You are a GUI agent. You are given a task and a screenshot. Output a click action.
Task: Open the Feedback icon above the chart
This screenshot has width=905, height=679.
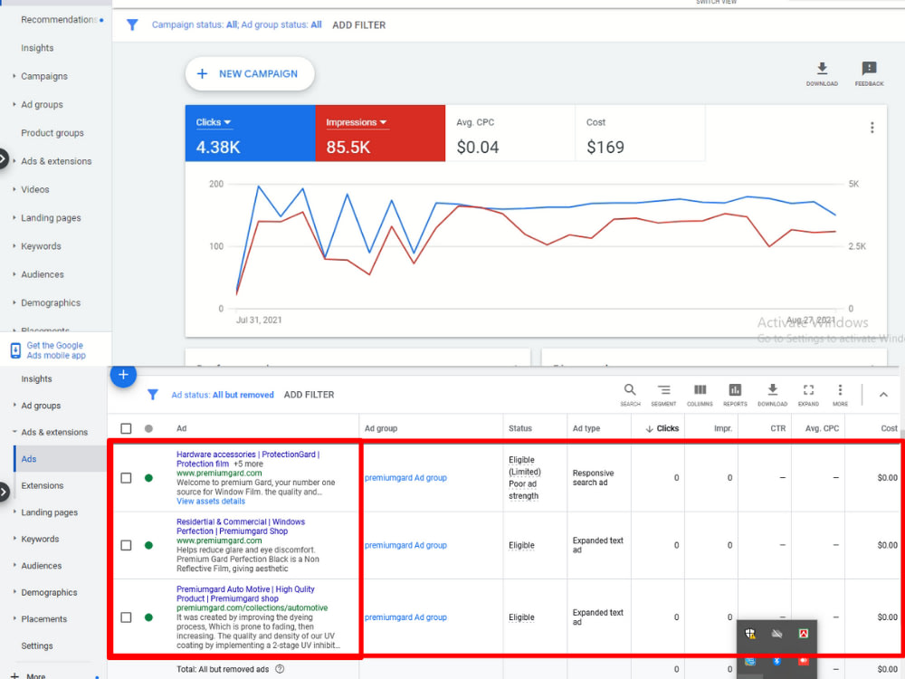869,74
